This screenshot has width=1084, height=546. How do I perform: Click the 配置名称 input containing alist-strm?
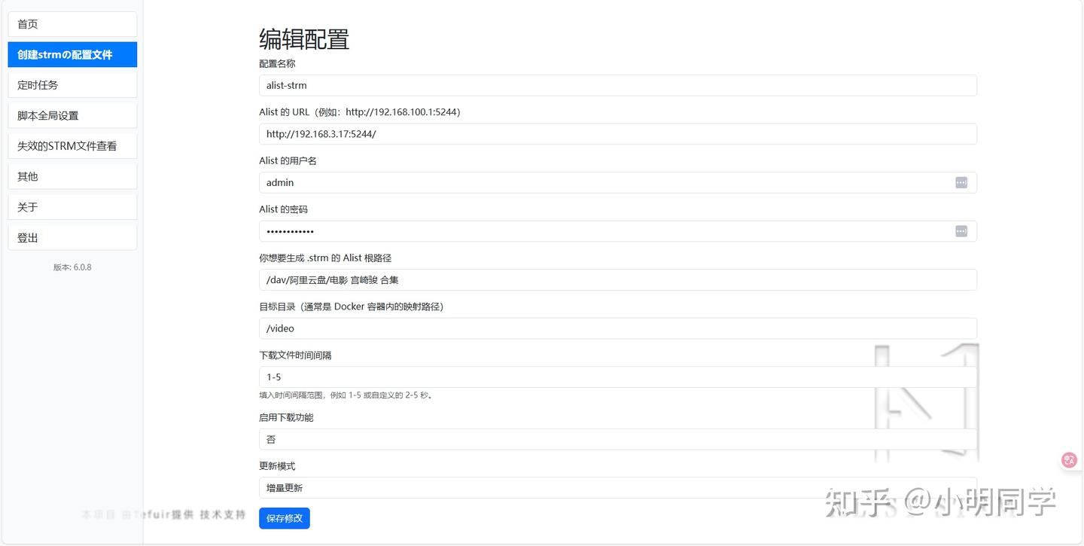(x=617, y=85)
